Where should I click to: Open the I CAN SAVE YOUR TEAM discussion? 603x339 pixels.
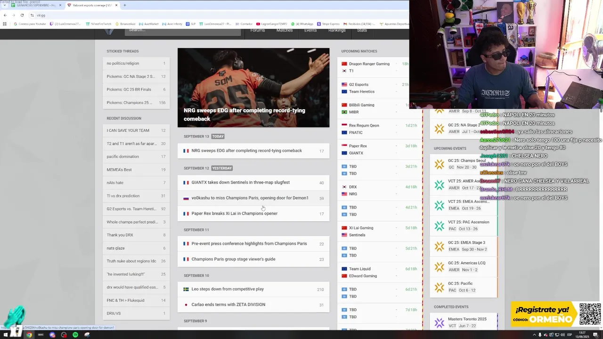coord(136,130)
